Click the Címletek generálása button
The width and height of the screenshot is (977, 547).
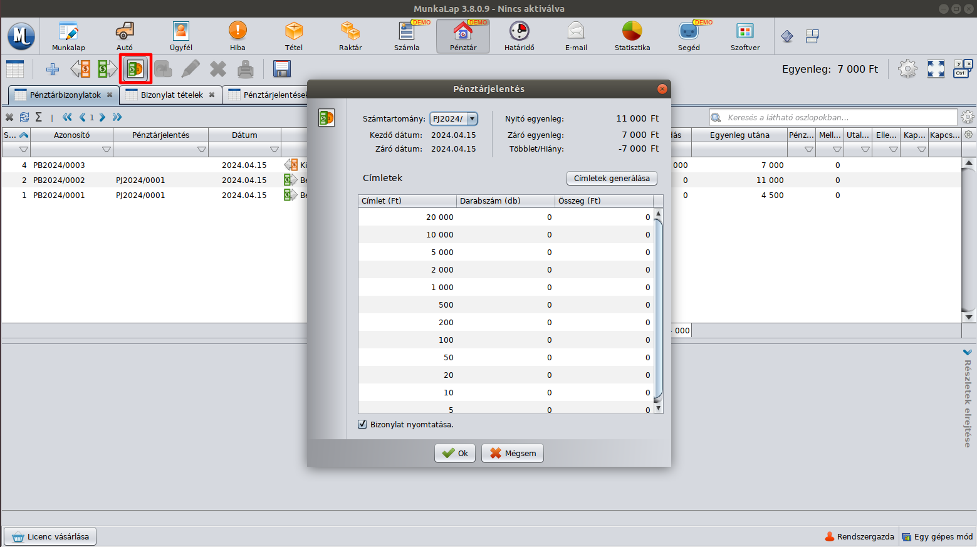[x=612, y=179]
